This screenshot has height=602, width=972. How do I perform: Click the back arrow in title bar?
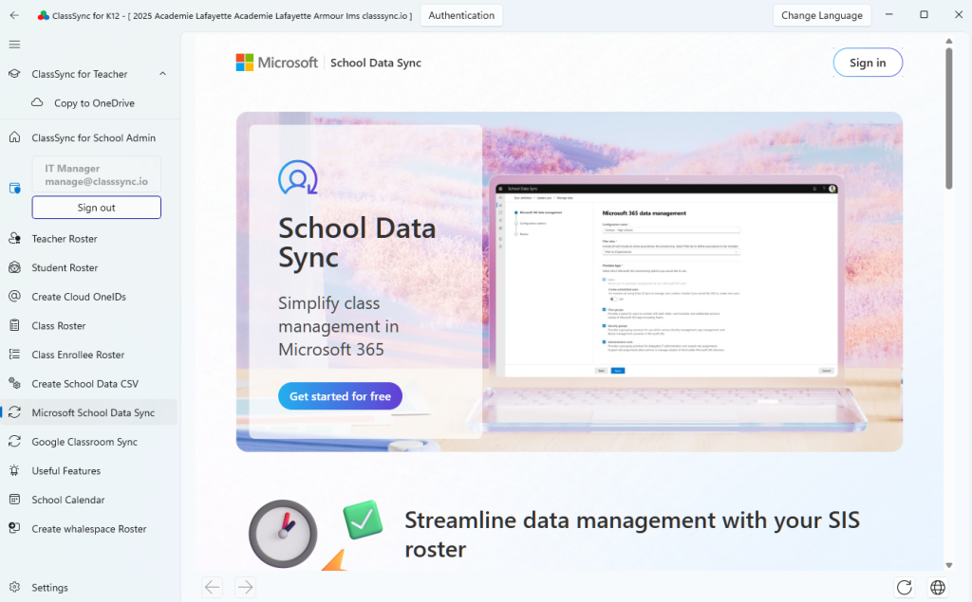(x=14, y=15)
